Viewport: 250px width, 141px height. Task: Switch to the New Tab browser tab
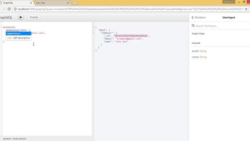coord(41,3)
